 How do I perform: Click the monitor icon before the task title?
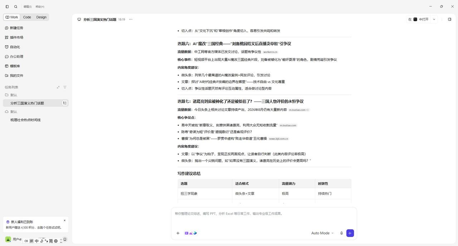point(79,19)
